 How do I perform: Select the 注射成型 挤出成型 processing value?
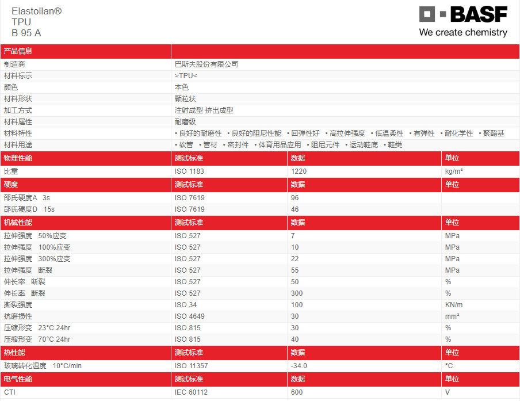(x=204, y=110)
